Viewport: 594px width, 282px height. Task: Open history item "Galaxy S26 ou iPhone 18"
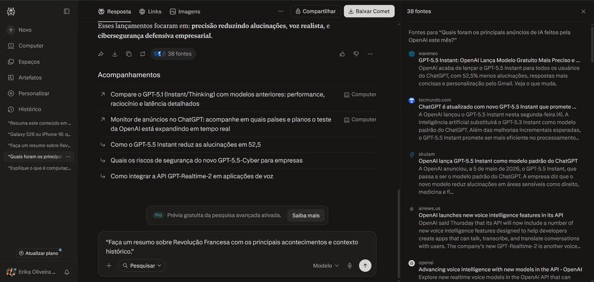pos(39,134)
